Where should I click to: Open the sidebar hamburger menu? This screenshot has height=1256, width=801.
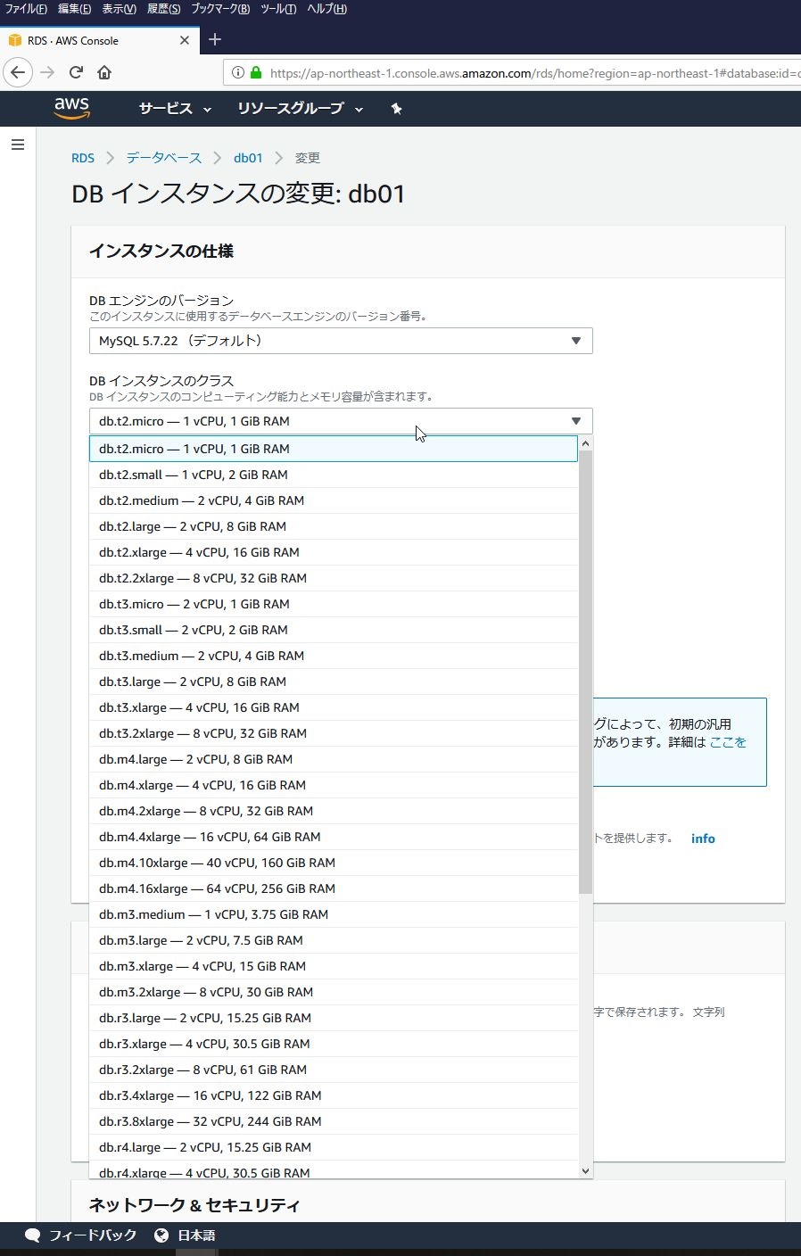(18, 144)
